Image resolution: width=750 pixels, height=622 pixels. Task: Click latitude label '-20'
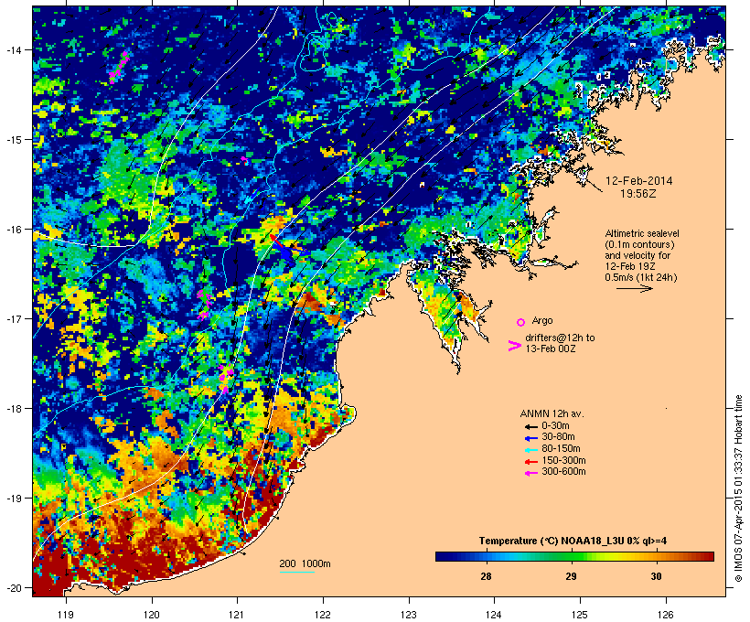(x=13, y=588)
